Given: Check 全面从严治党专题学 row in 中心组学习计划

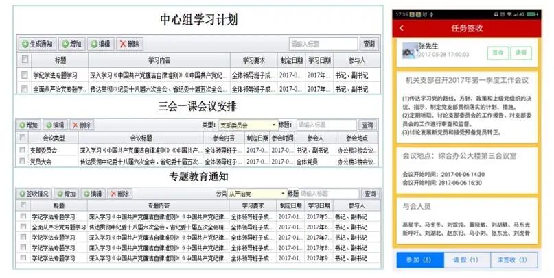Looking at the screenshot, I should [25, 88].
